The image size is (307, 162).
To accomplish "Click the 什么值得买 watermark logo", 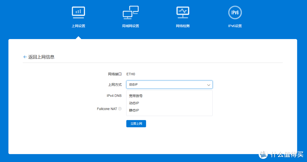I will point(264,154).
